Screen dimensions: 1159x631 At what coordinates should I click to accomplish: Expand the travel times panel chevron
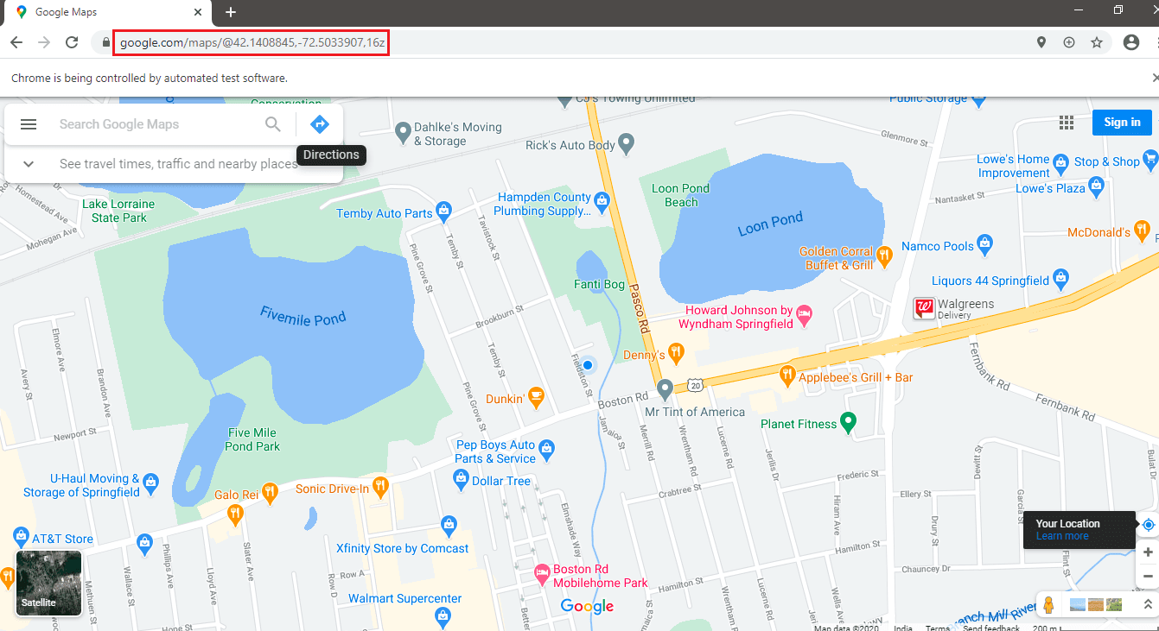[x=29, y=164]
